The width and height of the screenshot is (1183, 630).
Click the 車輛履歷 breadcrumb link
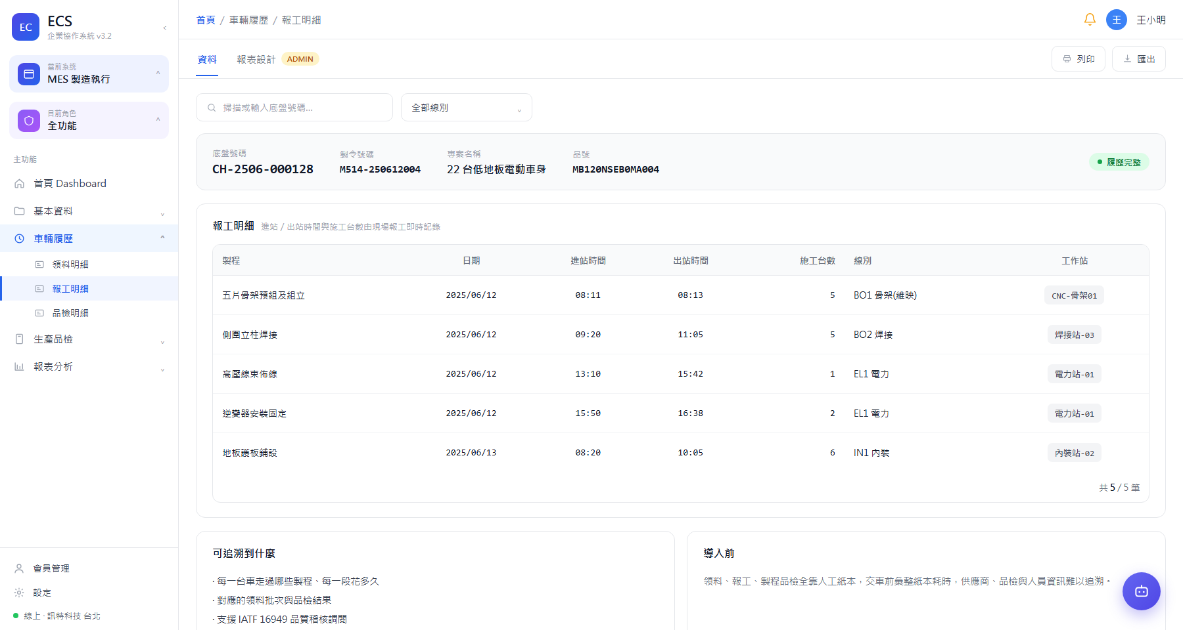(248, 20)
